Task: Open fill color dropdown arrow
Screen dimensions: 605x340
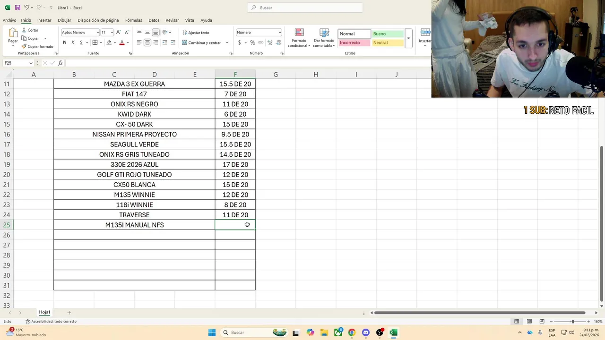Action: pos(114,42)
